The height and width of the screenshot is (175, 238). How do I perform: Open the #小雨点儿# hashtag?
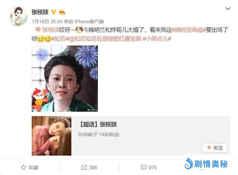157,39
